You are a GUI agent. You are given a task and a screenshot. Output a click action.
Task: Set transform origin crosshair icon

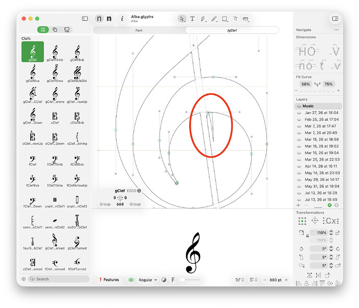(315, 221)
